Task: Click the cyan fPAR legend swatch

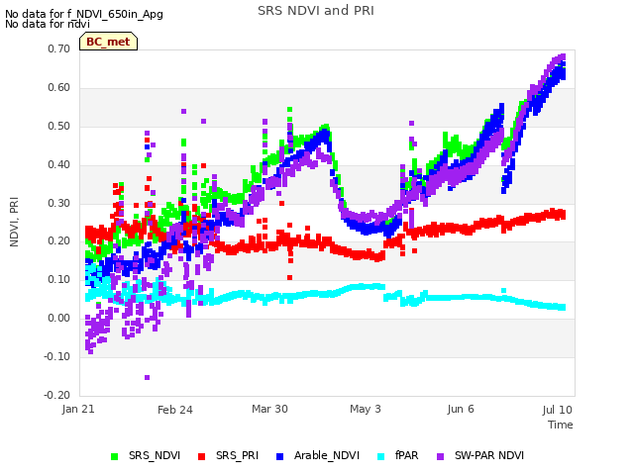Action: 380,456
